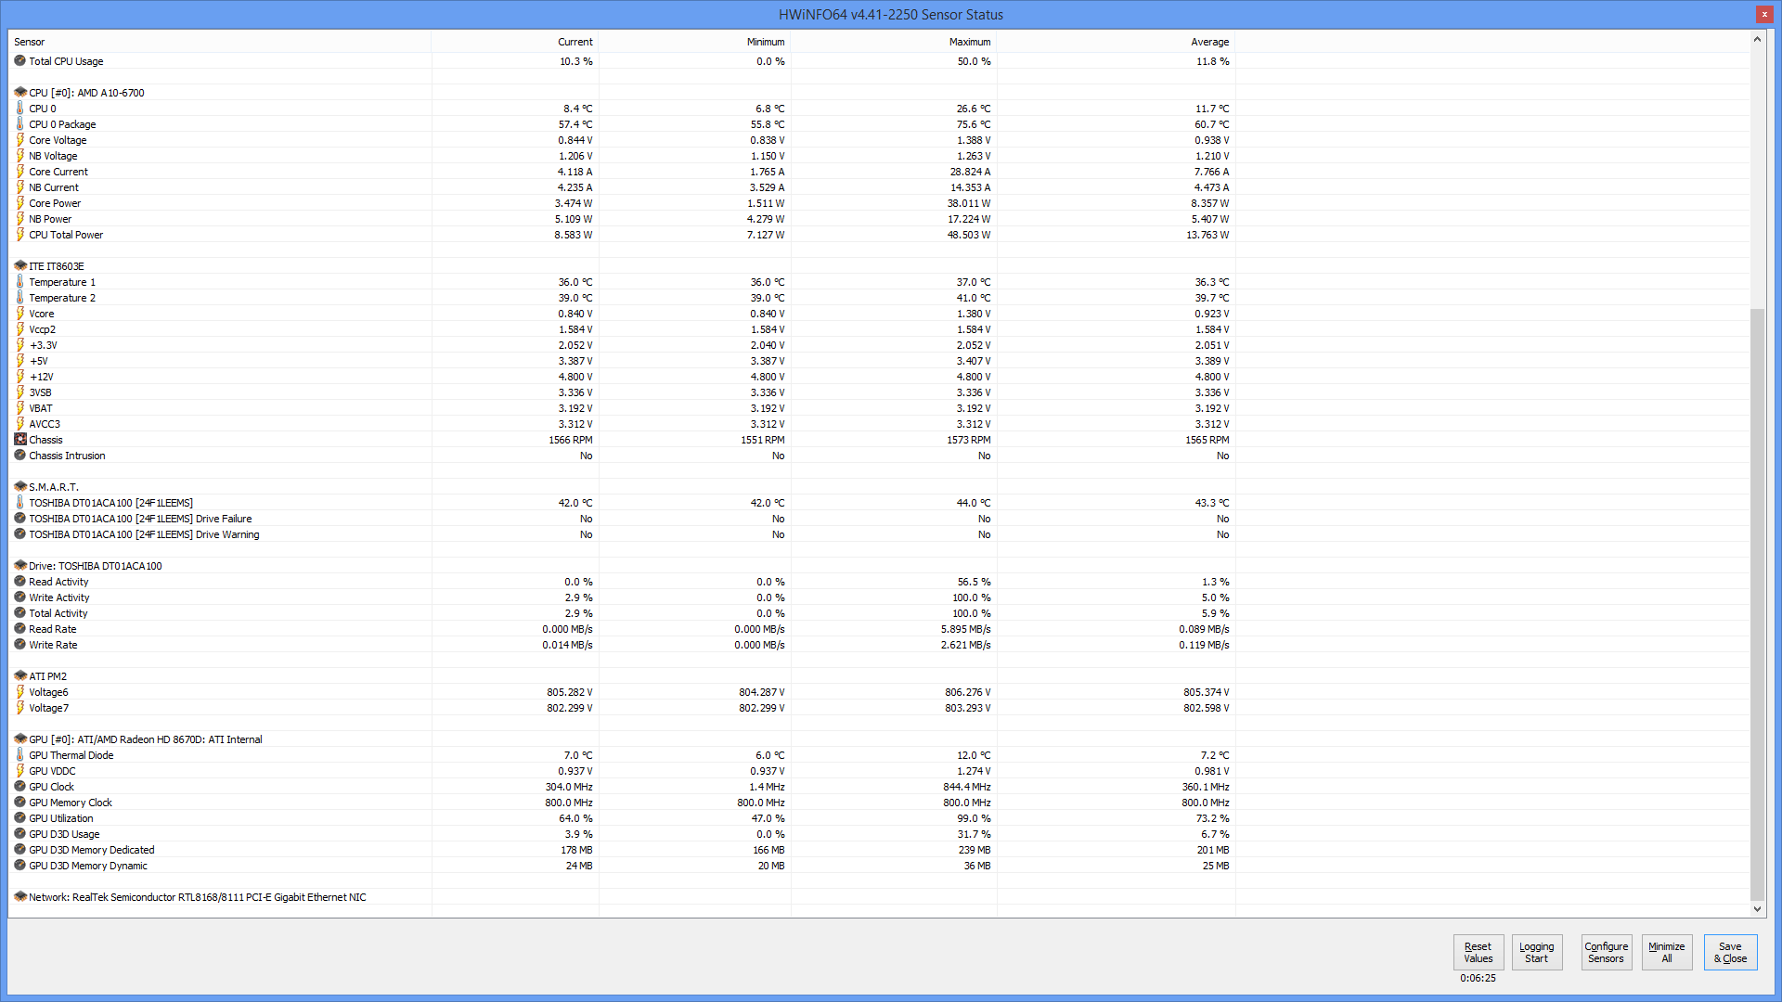Select the ATI PM2 sensor group row
The height and width of the screenshot is (1002, 1782).
click(x=47, y=676)
